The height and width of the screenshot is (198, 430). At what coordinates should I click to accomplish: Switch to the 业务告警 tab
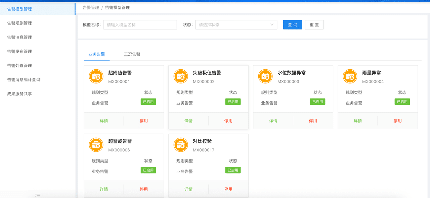click(x=97, y=54)
